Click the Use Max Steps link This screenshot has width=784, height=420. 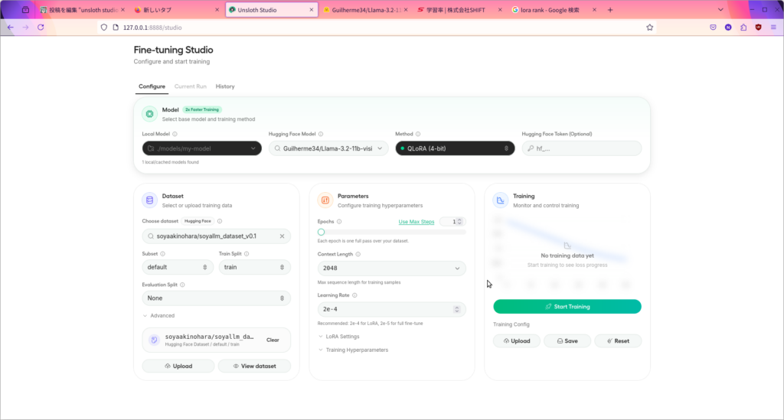pos(416,222)
